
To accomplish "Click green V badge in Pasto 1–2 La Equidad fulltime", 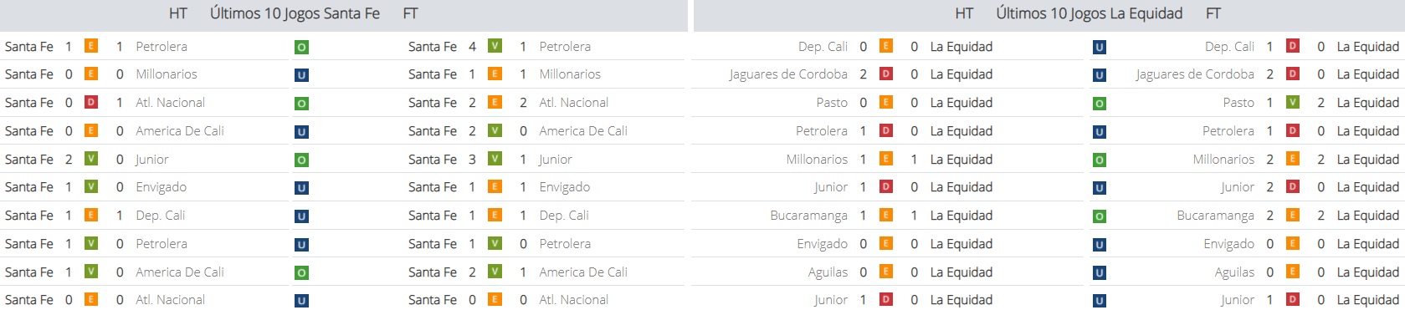I will point(1293,102).
